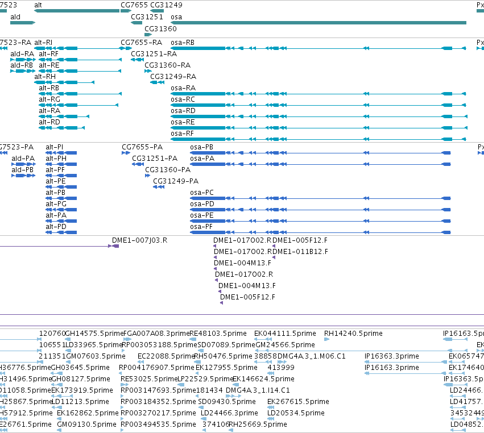This screenshot has width=484, height=433.
Task: Select transcript osa-RB
Action: pyautogui.click(x=318, y=48)
